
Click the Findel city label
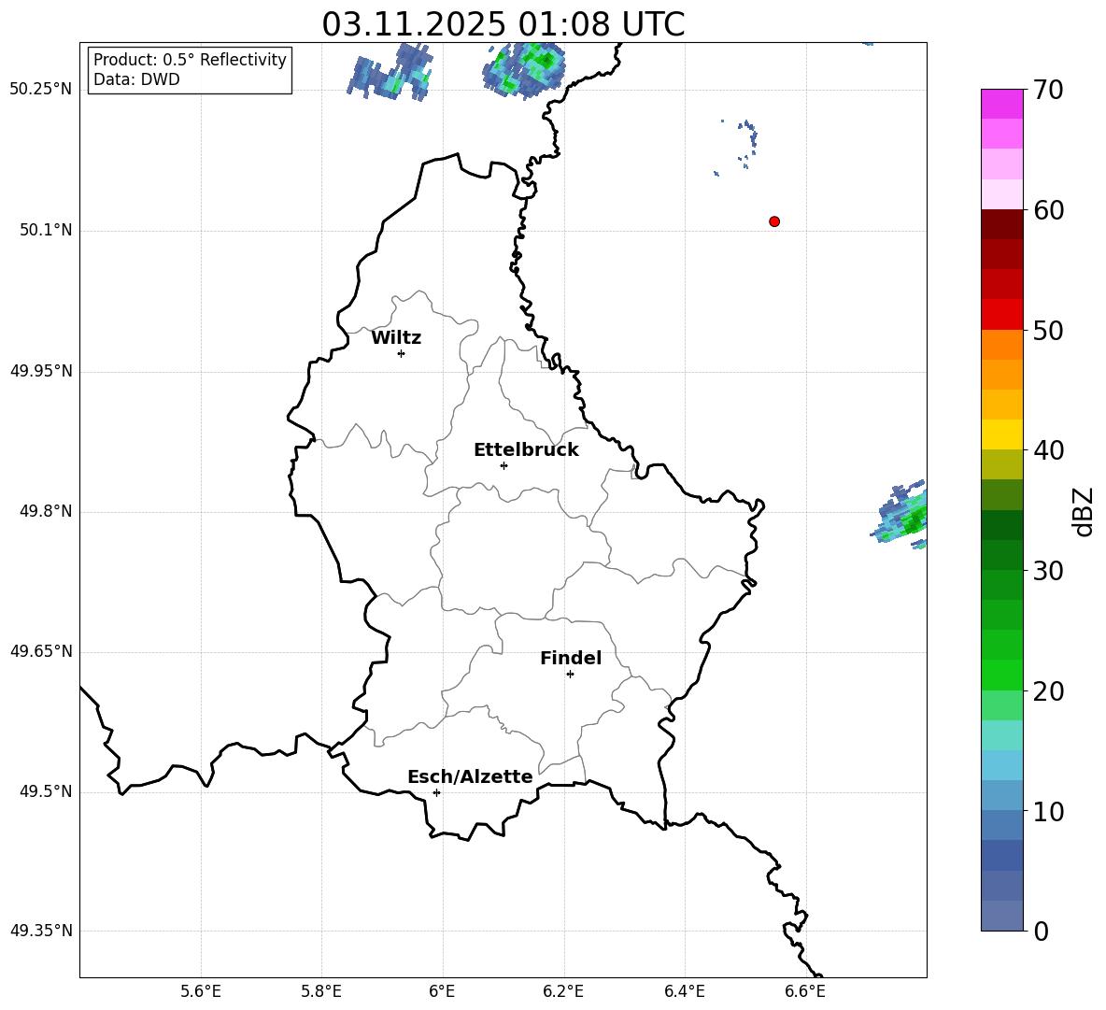pos(571,658)
